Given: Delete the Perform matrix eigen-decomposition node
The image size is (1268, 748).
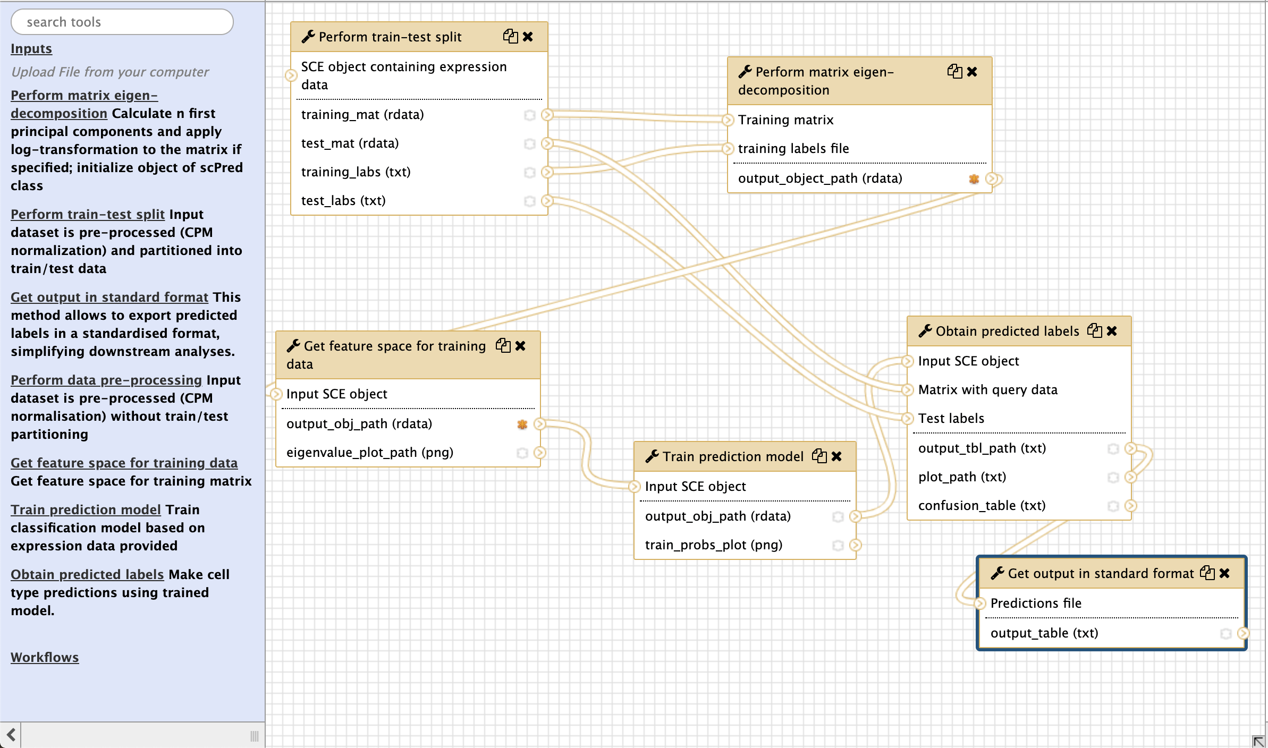Looking at the screenshot, I should [x=972, y=72].
